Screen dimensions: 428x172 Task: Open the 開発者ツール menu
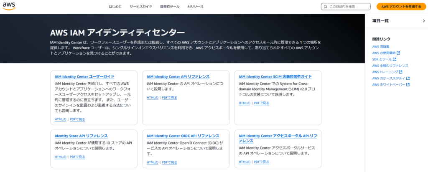click(x=170, y=7)
